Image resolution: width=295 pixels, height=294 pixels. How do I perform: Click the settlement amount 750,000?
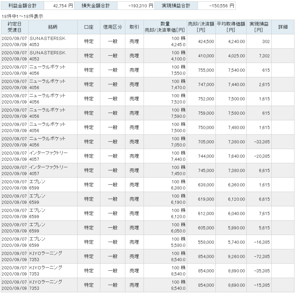(206, 127)
